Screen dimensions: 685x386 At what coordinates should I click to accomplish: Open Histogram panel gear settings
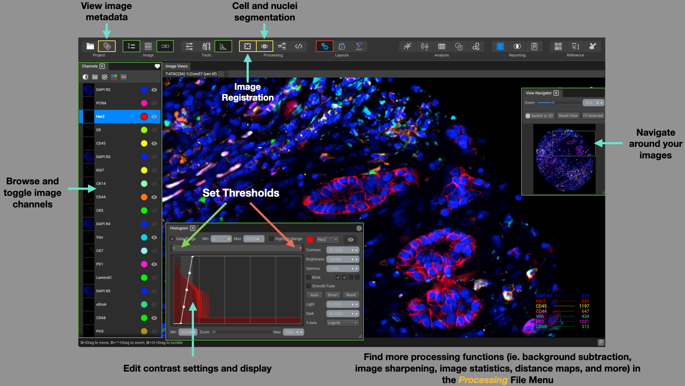(359, 228)
